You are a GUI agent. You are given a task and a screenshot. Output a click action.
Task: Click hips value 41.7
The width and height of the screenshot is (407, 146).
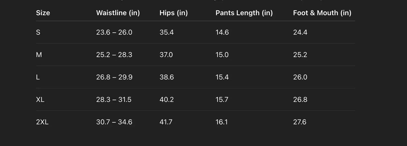coord(166,122)
